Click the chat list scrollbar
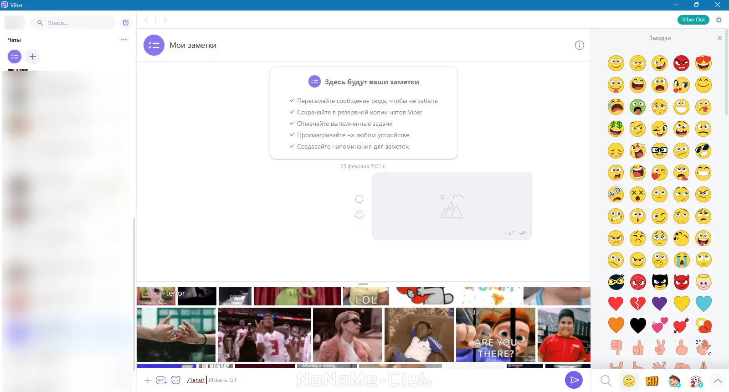 tap(134, 294)
